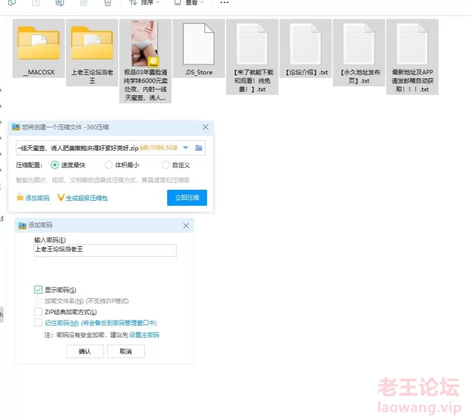Open the 查看 view dropdown
The height and width of the screenshot is (420, 471).
189,3
